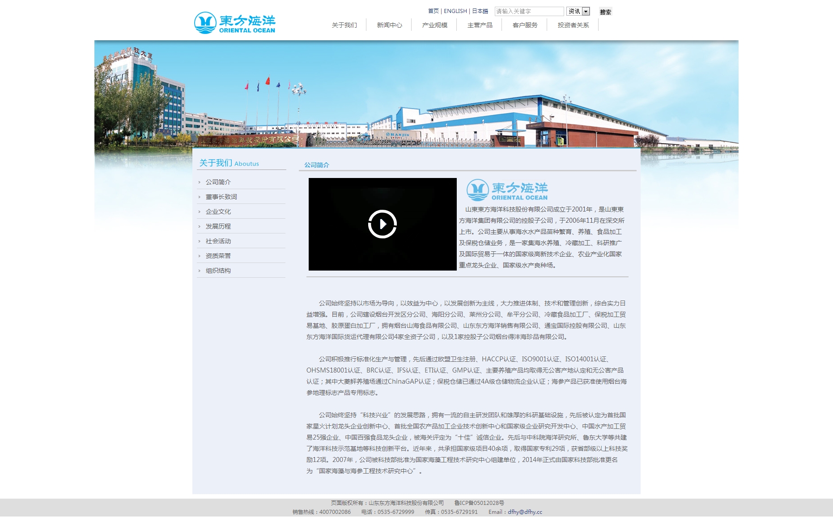The image size is (833, 521).
Task: Open 董事长致词 in the sidebar
Action: [x=221, y=197]
